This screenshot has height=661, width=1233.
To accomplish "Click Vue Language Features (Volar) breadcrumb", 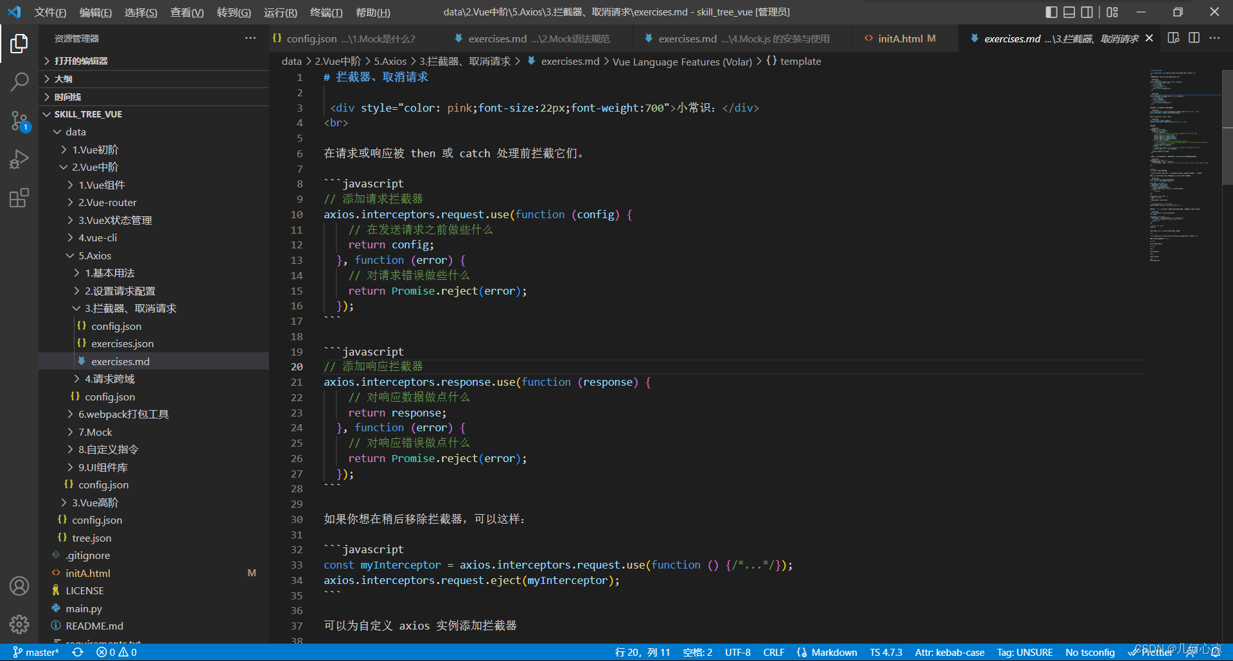I will tap(682, 62).
